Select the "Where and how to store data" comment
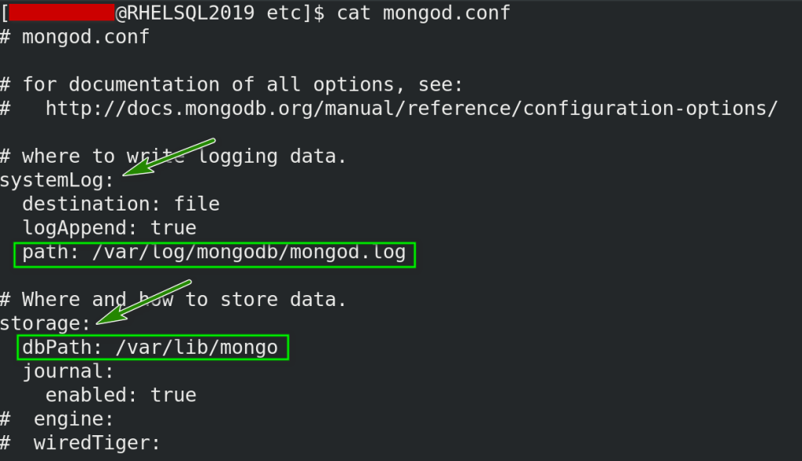Screen dimensions: 802x461 coord(172,300)
